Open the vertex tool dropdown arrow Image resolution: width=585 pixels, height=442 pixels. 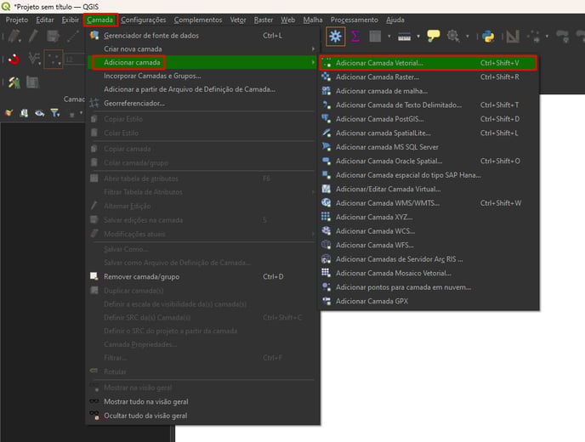tap(39, 64)
